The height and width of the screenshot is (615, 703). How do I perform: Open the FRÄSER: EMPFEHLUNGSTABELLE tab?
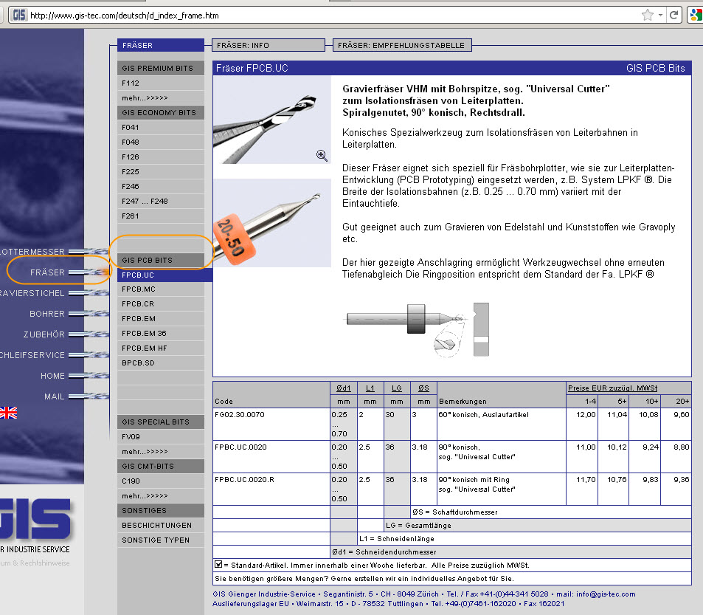coord(402,45)
